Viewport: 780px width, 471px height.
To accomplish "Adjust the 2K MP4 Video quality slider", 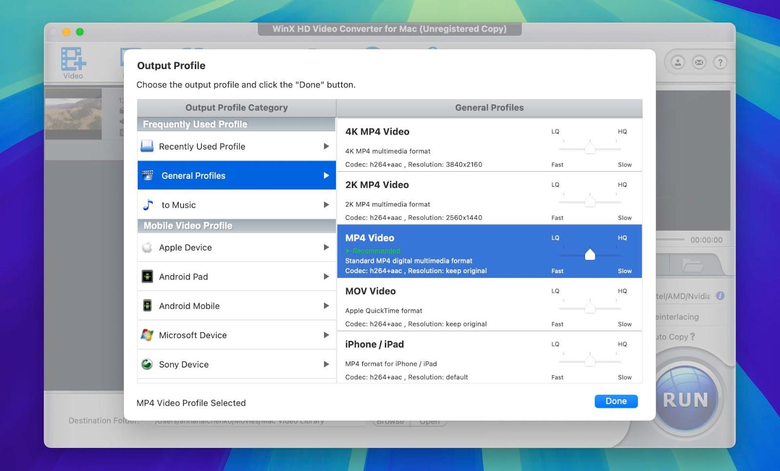I will tap(590, 201).
